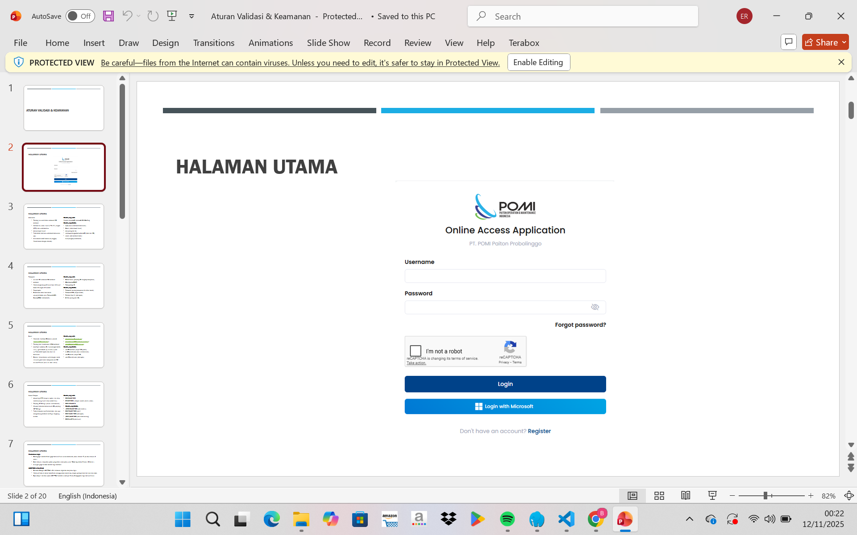Show hidden system tray icons
This screenshot has width=857, height=535.
pyautogui.click(x=690, y=519)
